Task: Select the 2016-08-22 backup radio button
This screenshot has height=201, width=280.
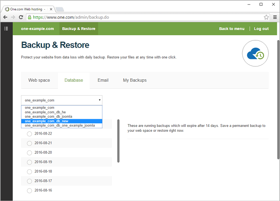Action: pyautogui.click(x=30, y=134)
